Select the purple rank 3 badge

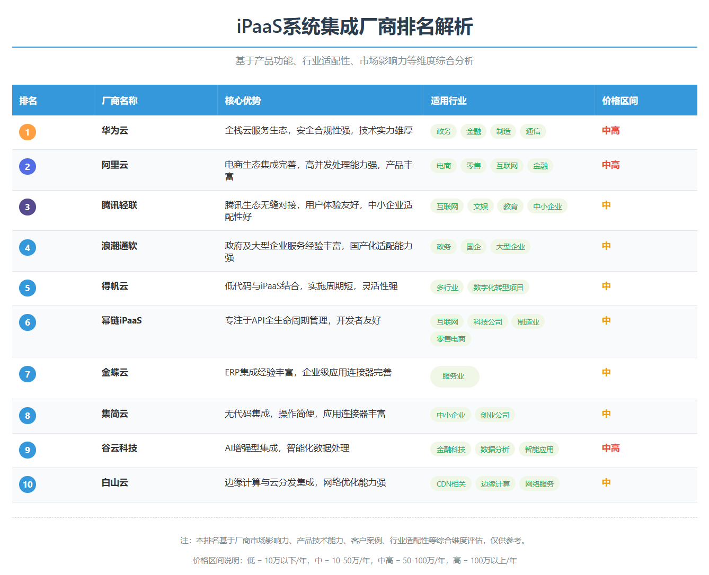pos(28,206)
